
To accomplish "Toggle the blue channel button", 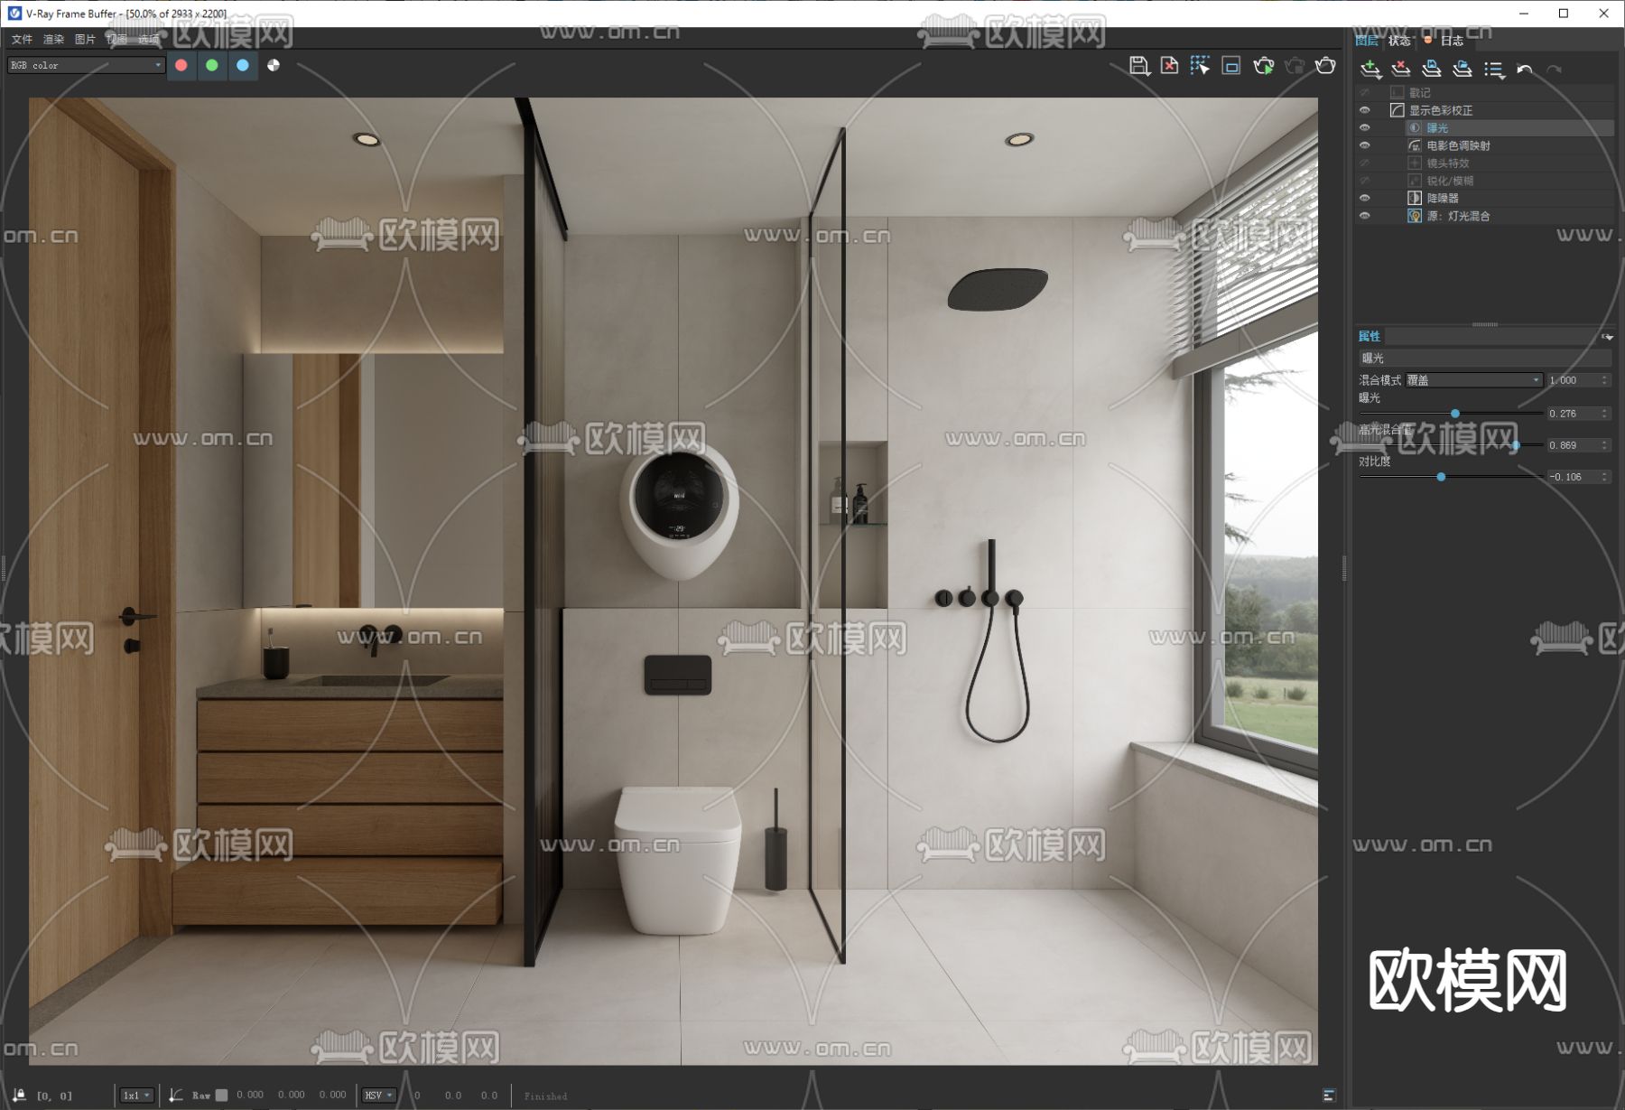I will tap(243, 65).
